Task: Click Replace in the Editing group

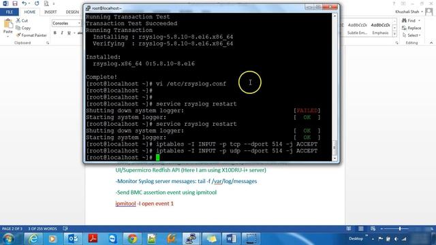Action: pos(411,28)
